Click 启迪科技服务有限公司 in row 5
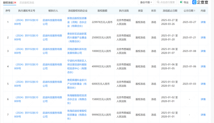The image size is (214, 123). [x=52, y=84]
